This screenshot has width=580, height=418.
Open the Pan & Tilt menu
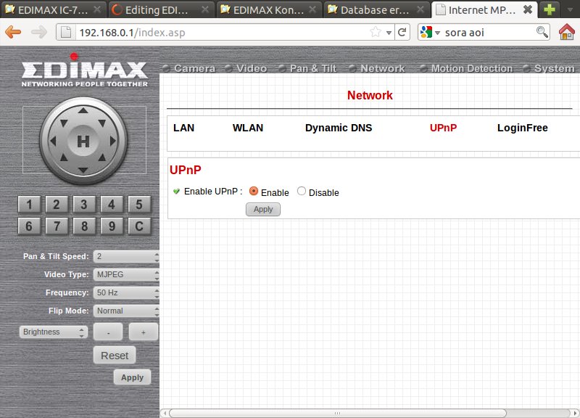[313, 68]
